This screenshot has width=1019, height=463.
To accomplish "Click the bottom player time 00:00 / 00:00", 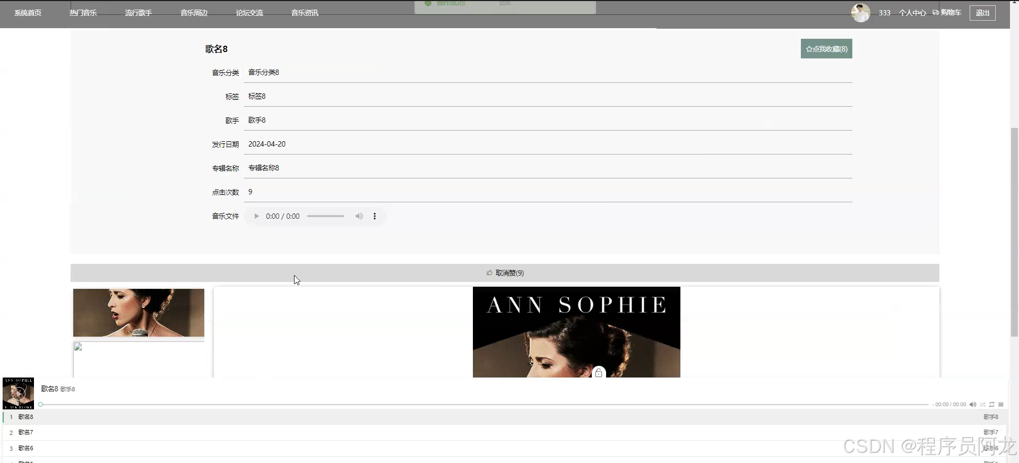I will pos(951,405).
